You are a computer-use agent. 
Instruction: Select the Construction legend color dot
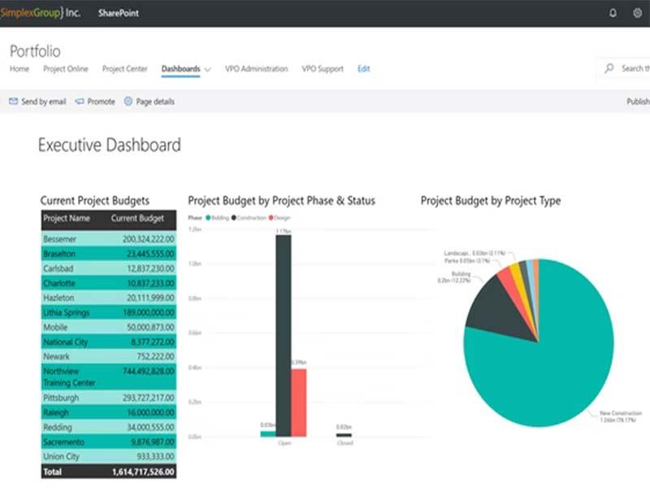(x=234, y=218)
